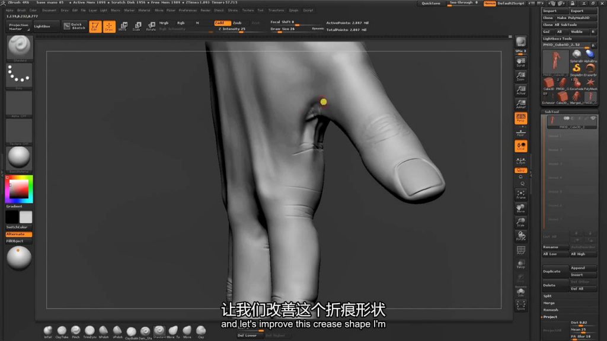The image size is (607, 341).
Task: Select the SimpleBrush tool thumbnail
Action: pyautogui.click(x=576, y=69)
